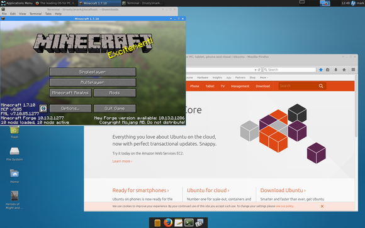
Task: Open the Firefox bookmarks list icon
Action: [x=328, y=70]
